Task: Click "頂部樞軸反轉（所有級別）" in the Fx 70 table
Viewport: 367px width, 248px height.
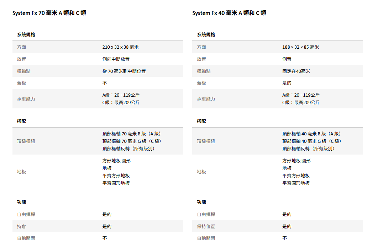Action: click(x=129, y=149)
